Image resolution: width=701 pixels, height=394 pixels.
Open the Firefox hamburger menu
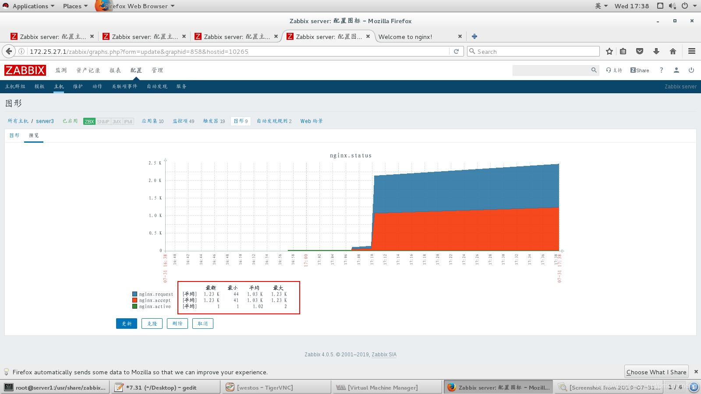tap(692, 51)
